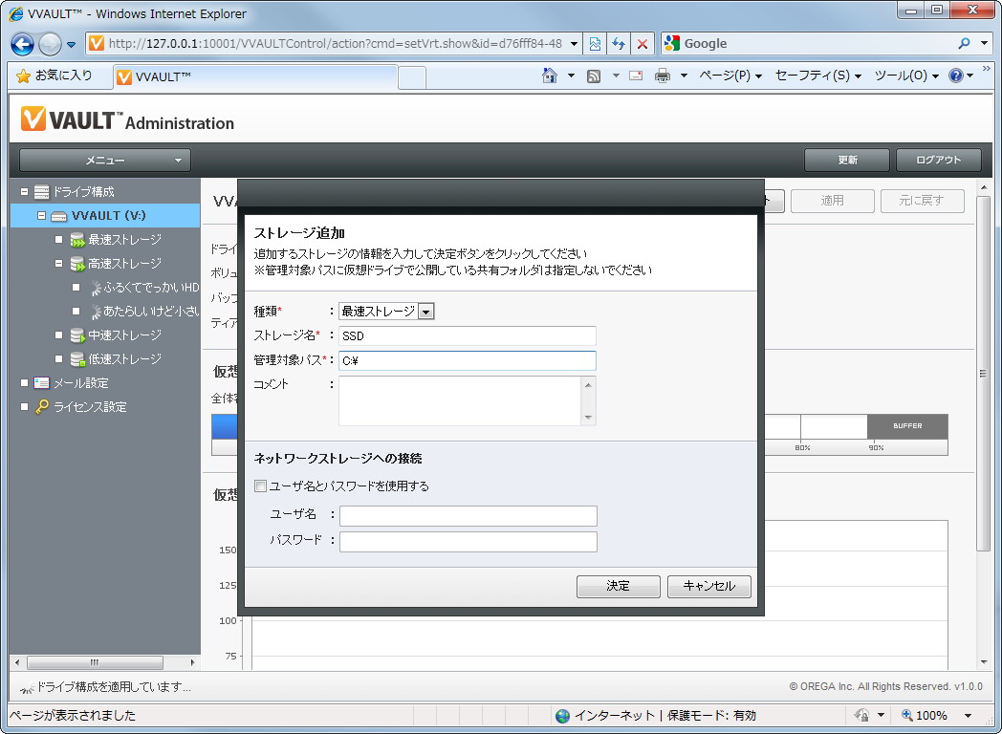Screen dimensions: 1002x734
Task: Click the 高速ストレージ storage icon
Action: point(77,264)
